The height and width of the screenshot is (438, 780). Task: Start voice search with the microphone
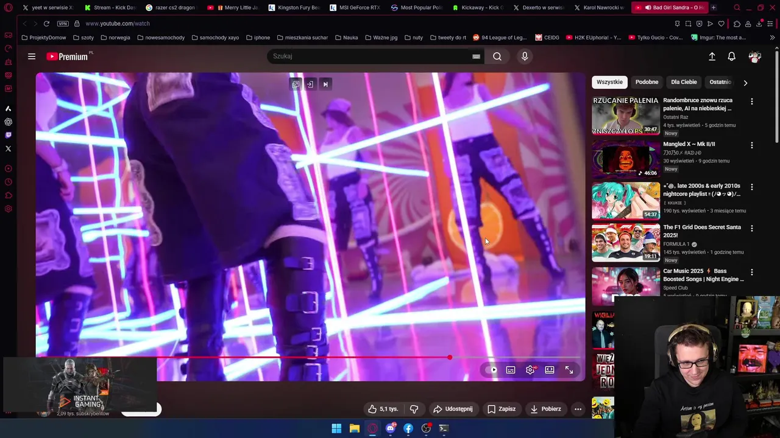(525, 56)
